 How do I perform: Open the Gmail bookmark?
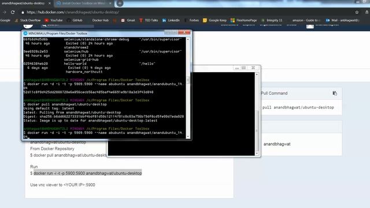click(x=128, y=20)
